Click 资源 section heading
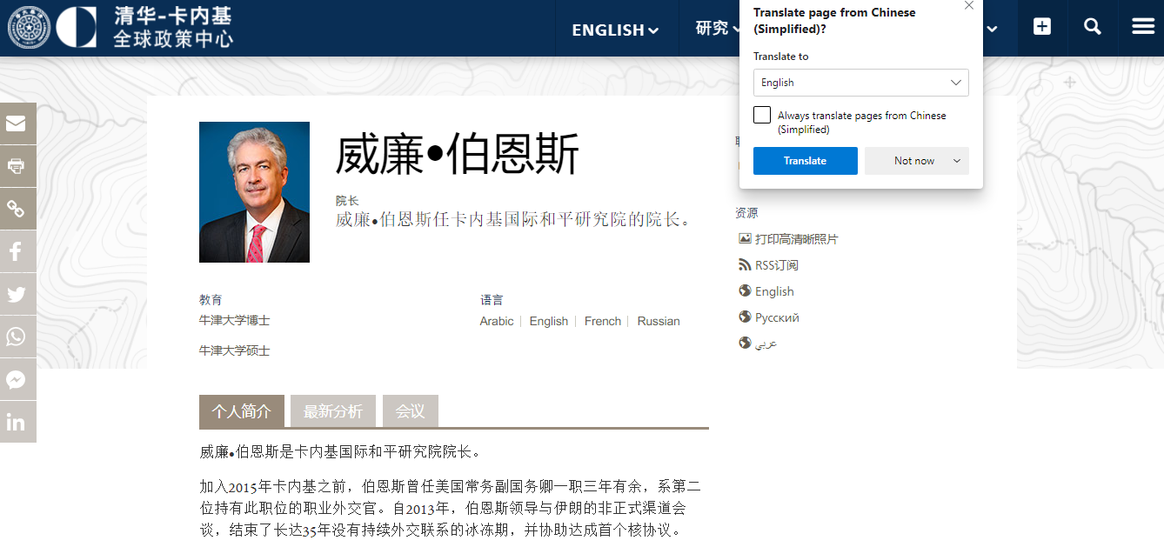1164x547 pixels. click(x=746, y=213)
